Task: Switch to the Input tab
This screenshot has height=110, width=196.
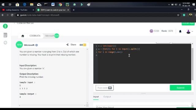Action: pos(96,97)
